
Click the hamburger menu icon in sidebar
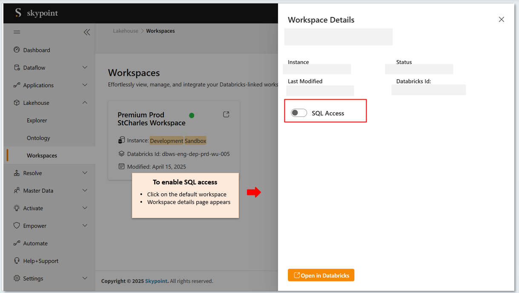[17, 32]
